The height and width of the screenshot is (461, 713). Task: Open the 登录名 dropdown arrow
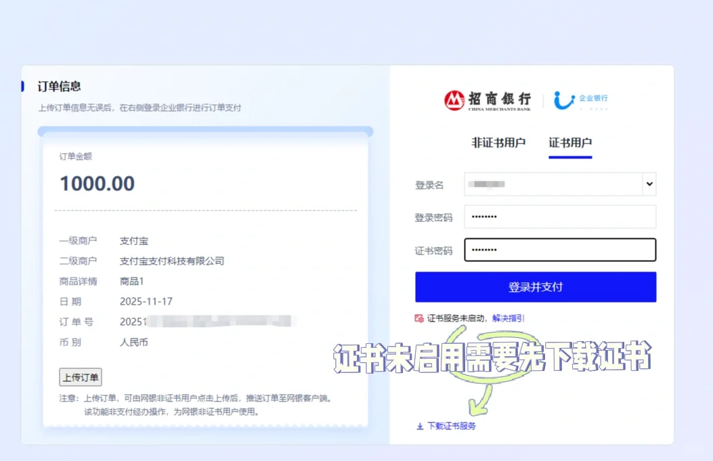click(649, 184)
